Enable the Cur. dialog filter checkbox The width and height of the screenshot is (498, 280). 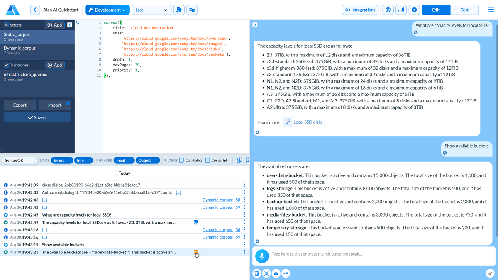(181, 161)
